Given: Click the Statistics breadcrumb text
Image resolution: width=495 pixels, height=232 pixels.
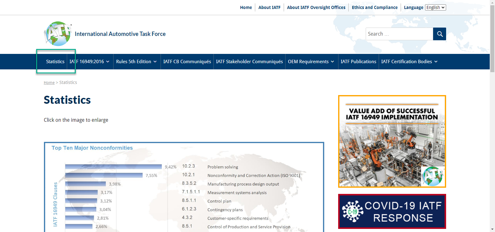Looking at the screenshot, I should (x=68, y=82).
